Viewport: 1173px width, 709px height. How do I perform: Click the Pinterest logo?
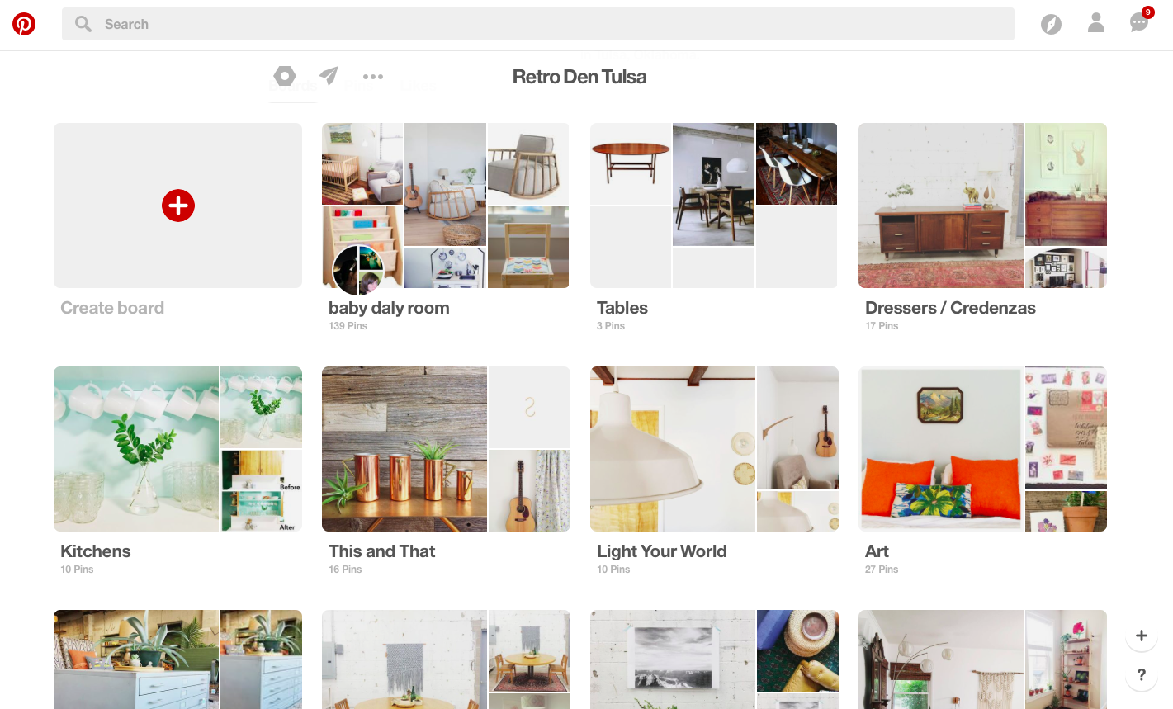25,24
